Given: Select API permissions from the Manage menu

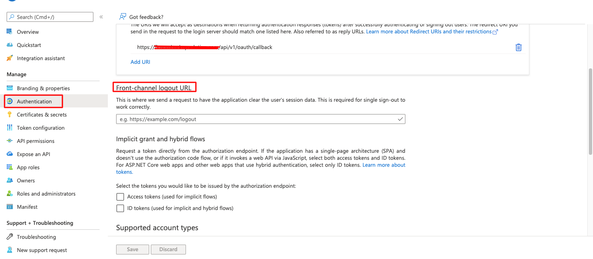Looking at the screenshot, I should 36,141.
